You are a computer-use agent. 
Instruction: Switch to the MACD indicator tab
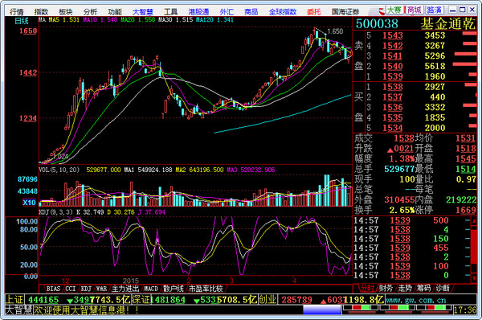point(151,289)
